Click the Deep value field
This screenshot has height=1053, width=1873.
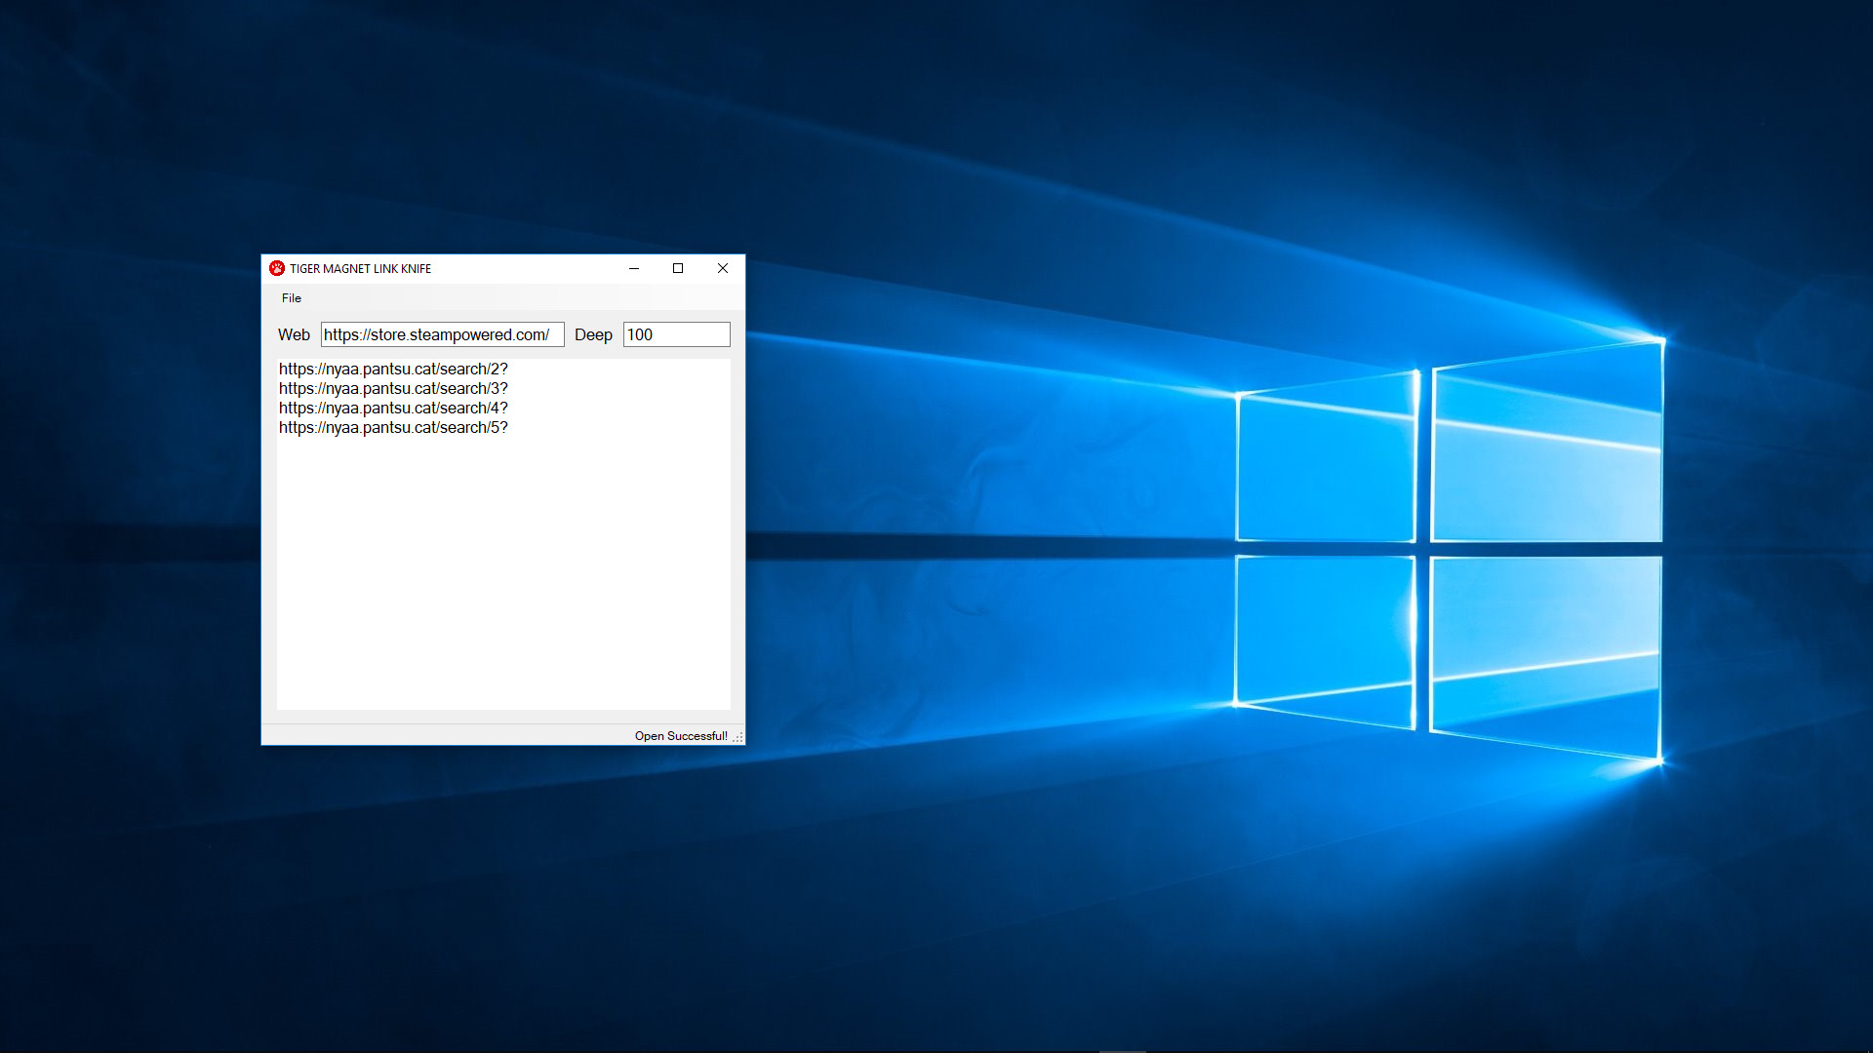676,334
